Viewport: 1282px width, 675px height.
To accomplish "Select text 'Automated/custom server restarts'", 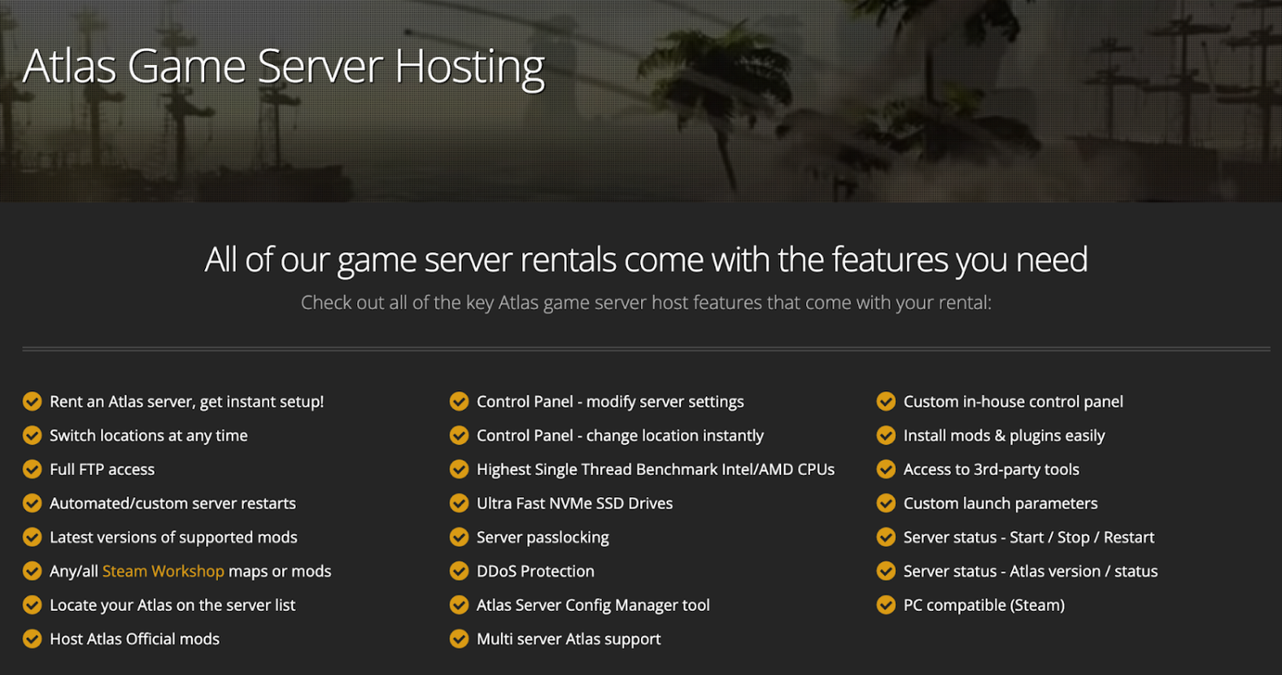I will 173,503.
